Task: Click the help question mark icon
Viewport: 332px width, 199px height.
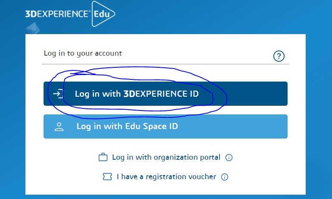Action: point(279,56)
